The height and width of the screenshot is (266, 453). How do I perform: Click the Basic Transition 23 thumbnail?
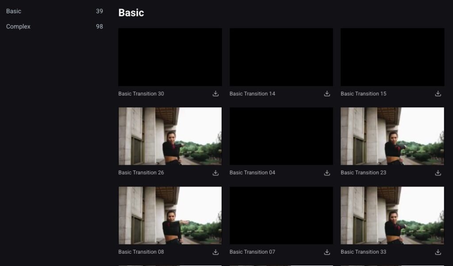[392, 136]
